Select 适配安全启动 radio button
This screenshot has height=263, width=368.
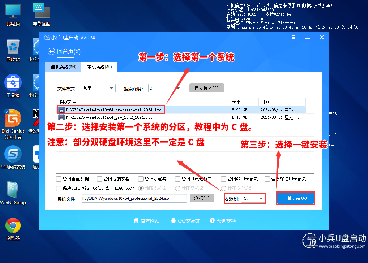pos(224,188)
